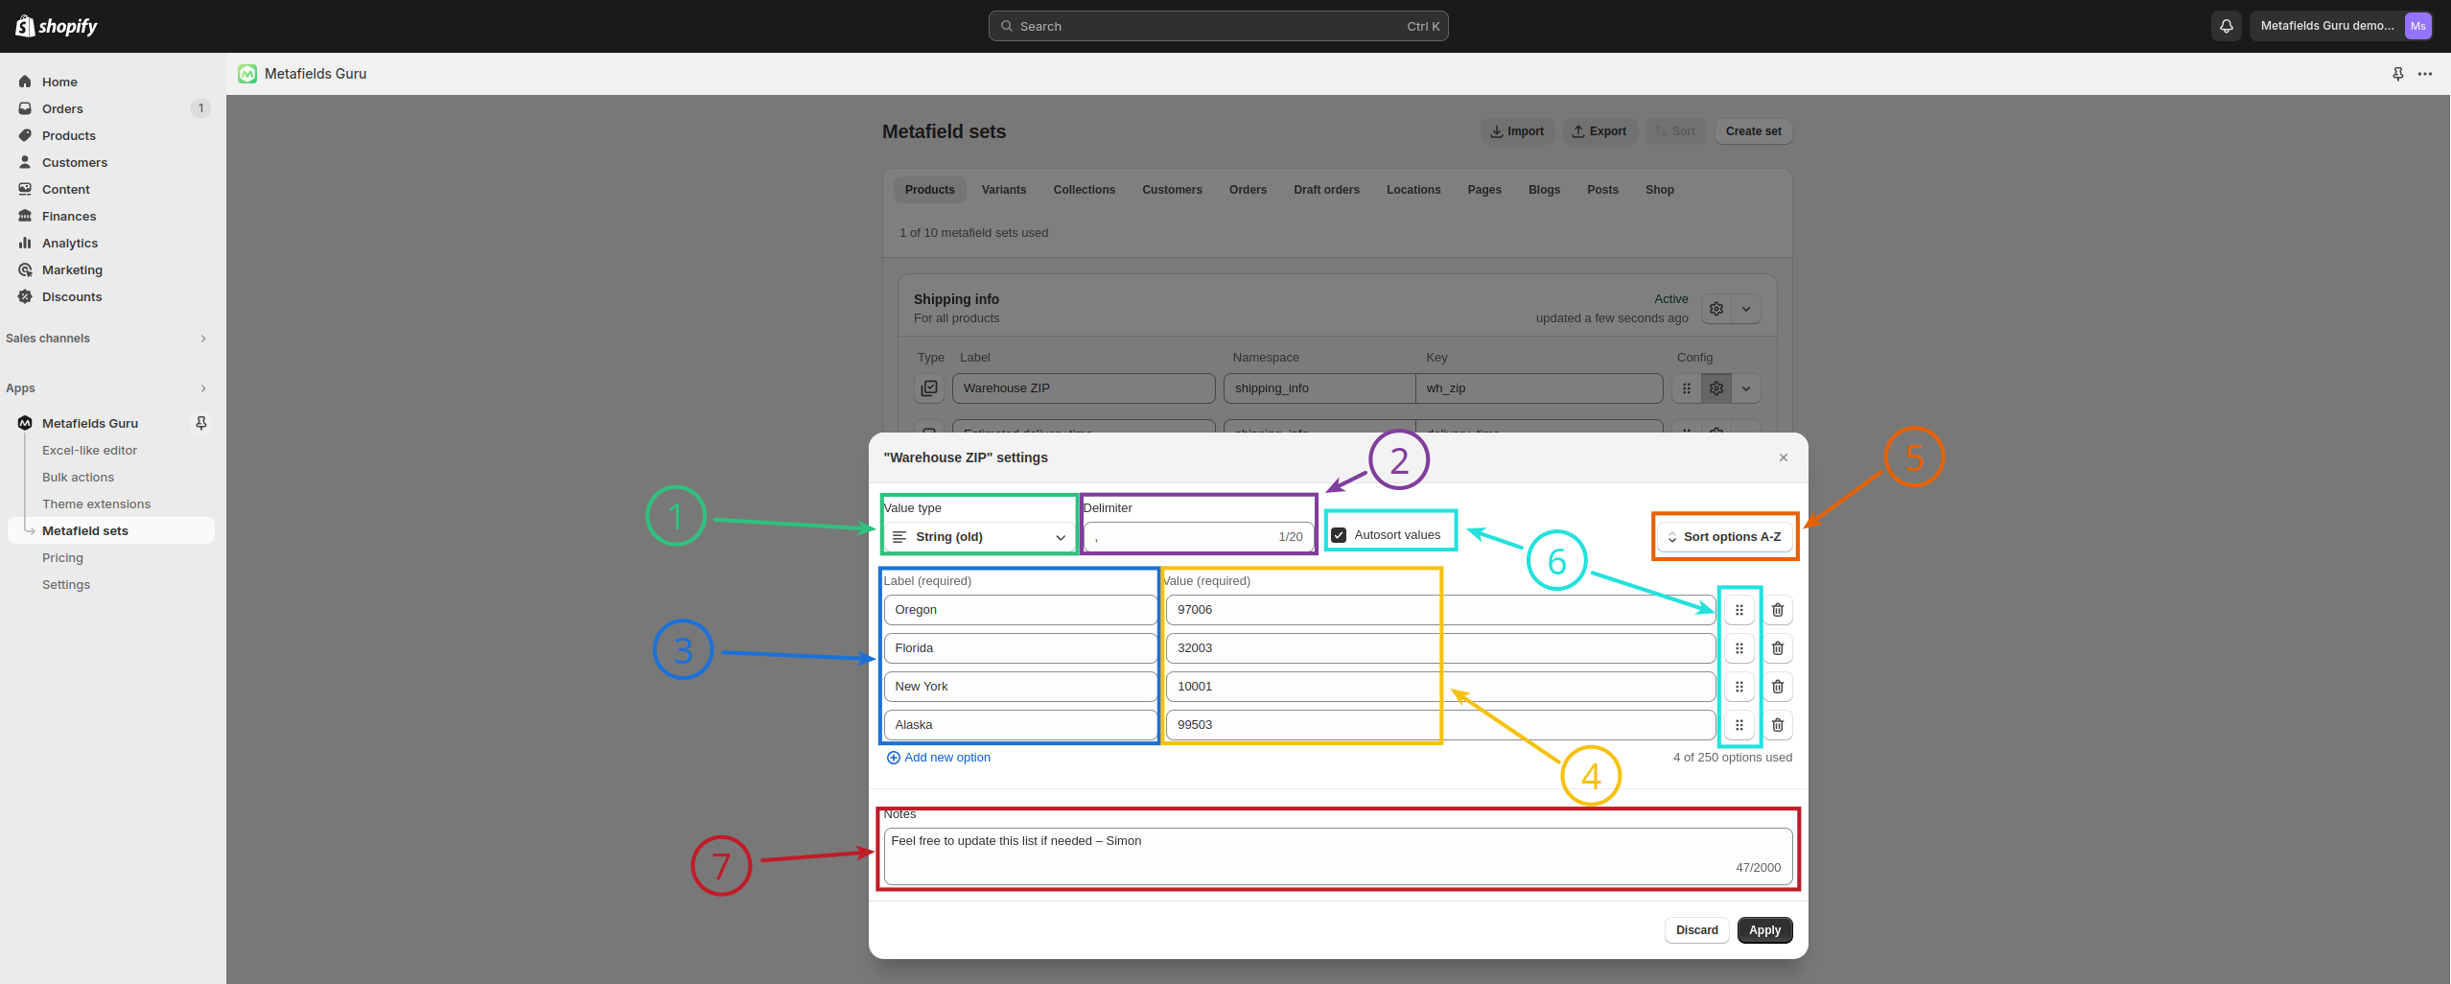Switch to the Blogs tab

(x=1544, y=190)
